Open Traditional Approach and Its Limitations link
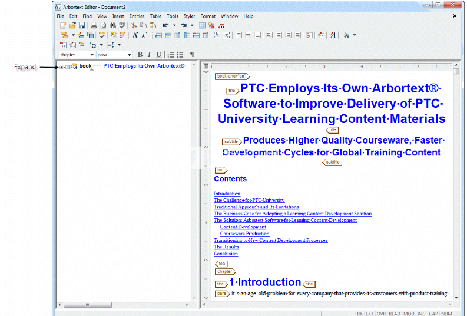The height and width of the screenshot is (316, 467). [x=256, y=207]
